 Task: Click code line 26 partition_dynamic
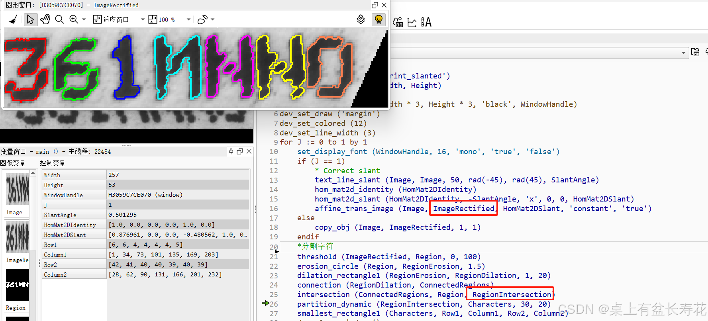coord(424,304)
